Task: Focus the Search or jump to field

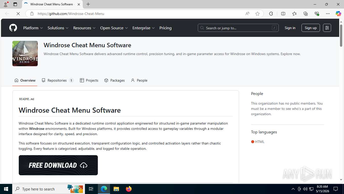Action: point(238,28)
